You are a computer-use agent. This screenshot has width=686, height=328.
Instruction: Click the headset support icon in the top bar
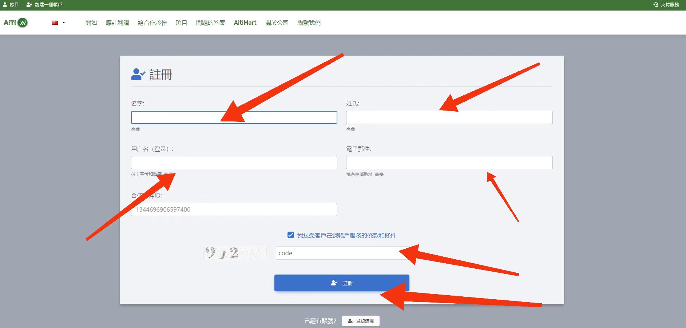[x=656, y=5]
